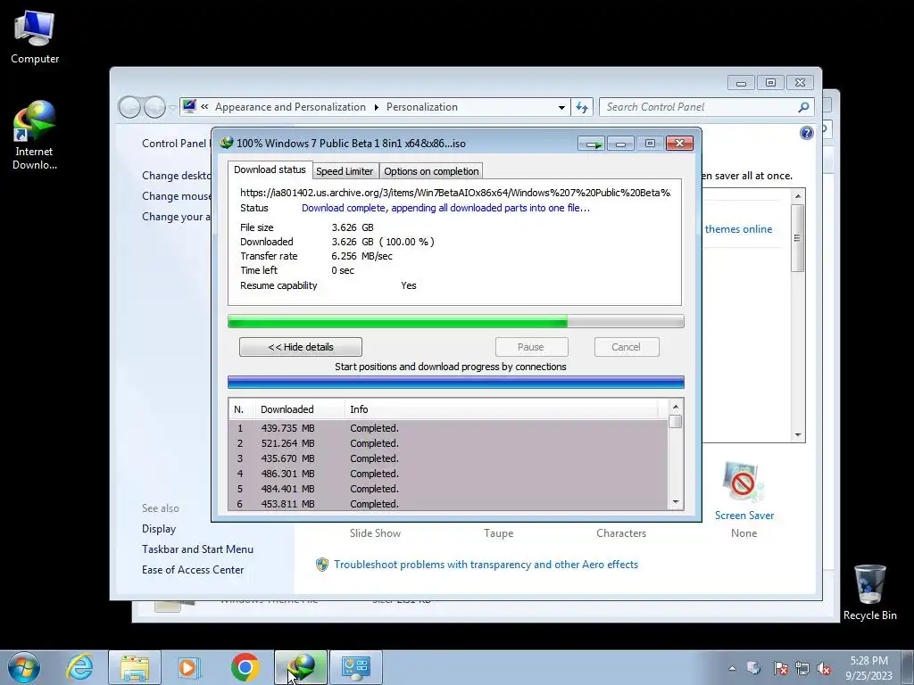
Task: Show hidden tray icons arrow
Action: [732, 668]
